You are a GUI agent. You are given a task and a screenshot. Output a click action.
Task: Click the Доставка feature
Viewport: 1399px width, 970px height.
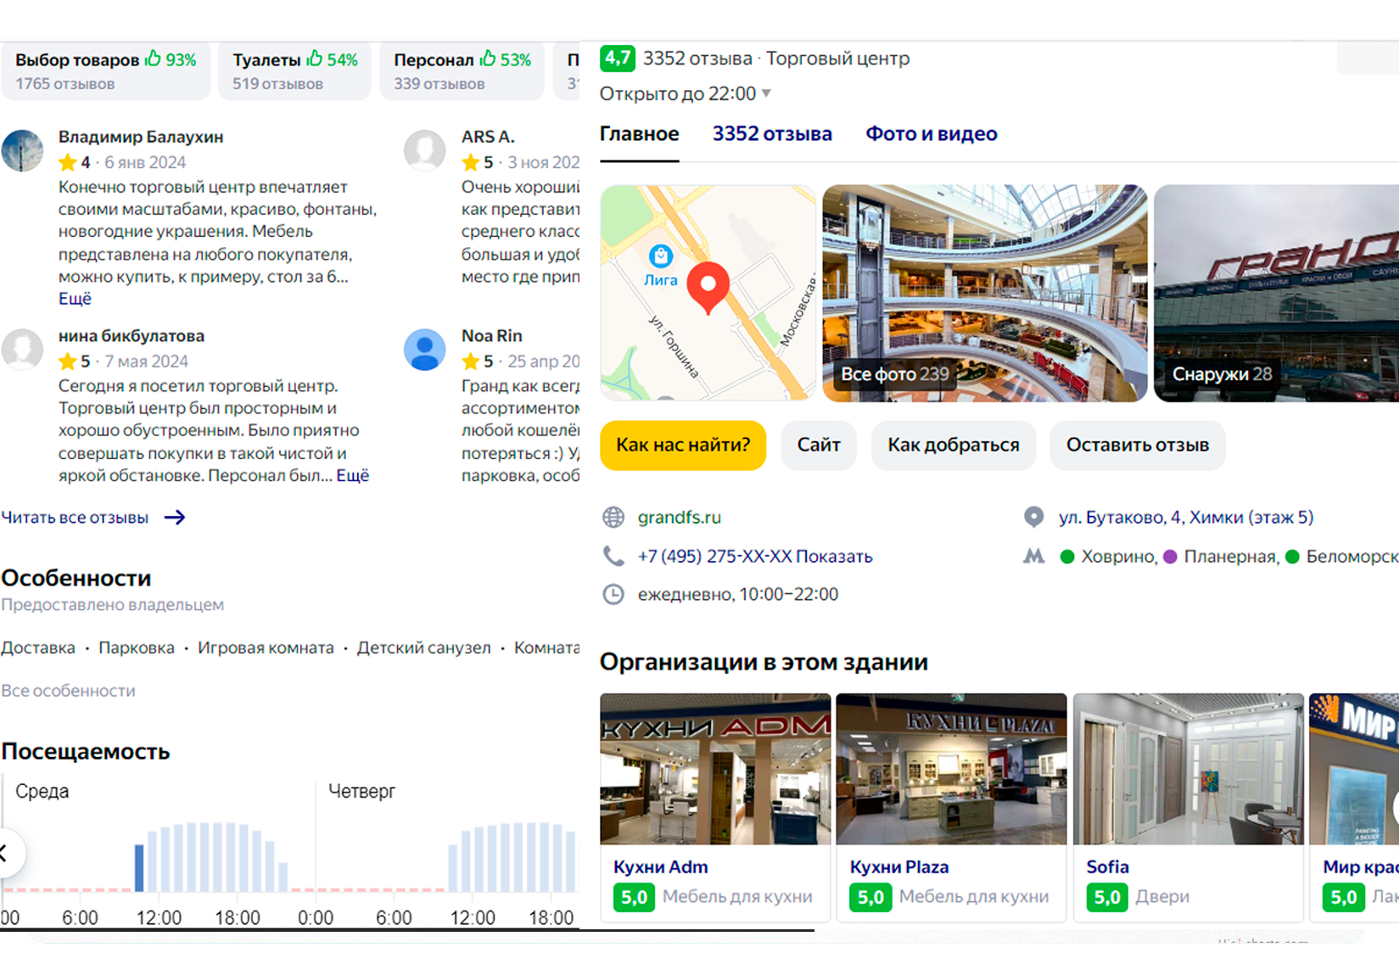coord(38,648)
